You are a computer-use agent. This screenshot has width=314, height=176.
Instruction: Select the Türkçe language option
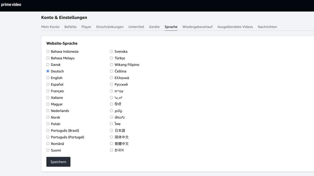coord(111,58)
